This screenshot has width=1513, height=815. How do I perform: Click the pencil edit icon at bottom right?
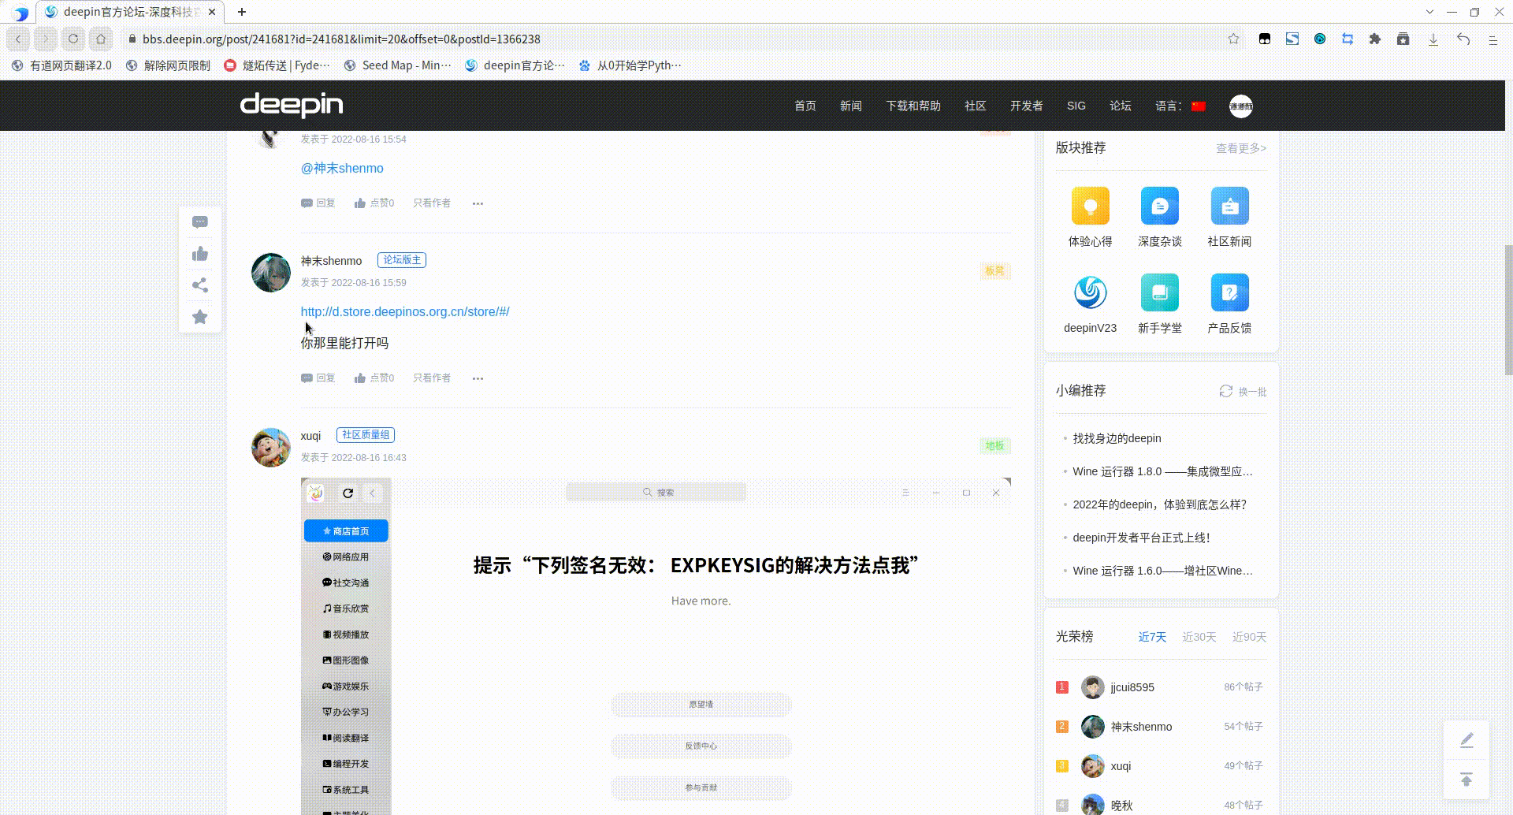pyautogui.click(x=1467, y=739)
